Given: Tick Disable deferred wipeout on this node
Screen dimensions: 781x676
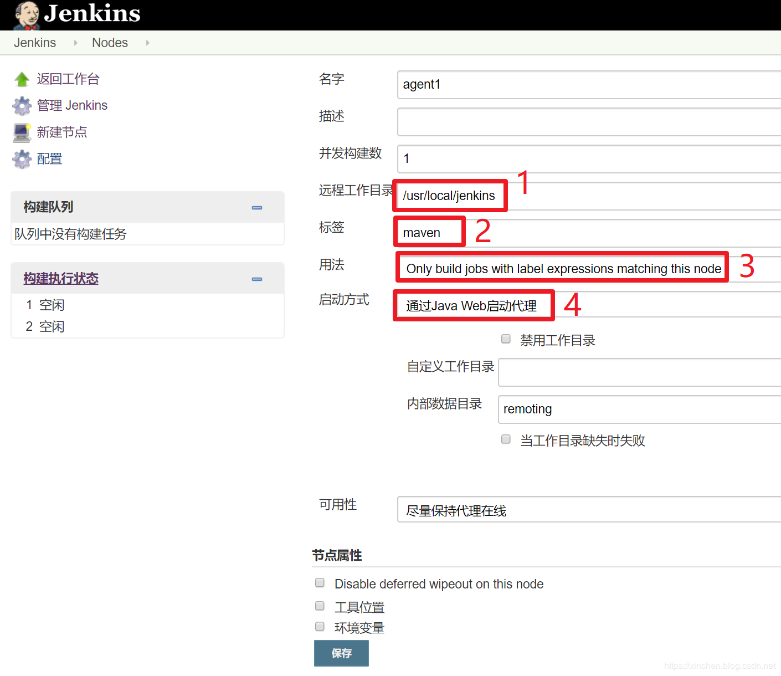Looking at the screenshot, I should point(320,582).
